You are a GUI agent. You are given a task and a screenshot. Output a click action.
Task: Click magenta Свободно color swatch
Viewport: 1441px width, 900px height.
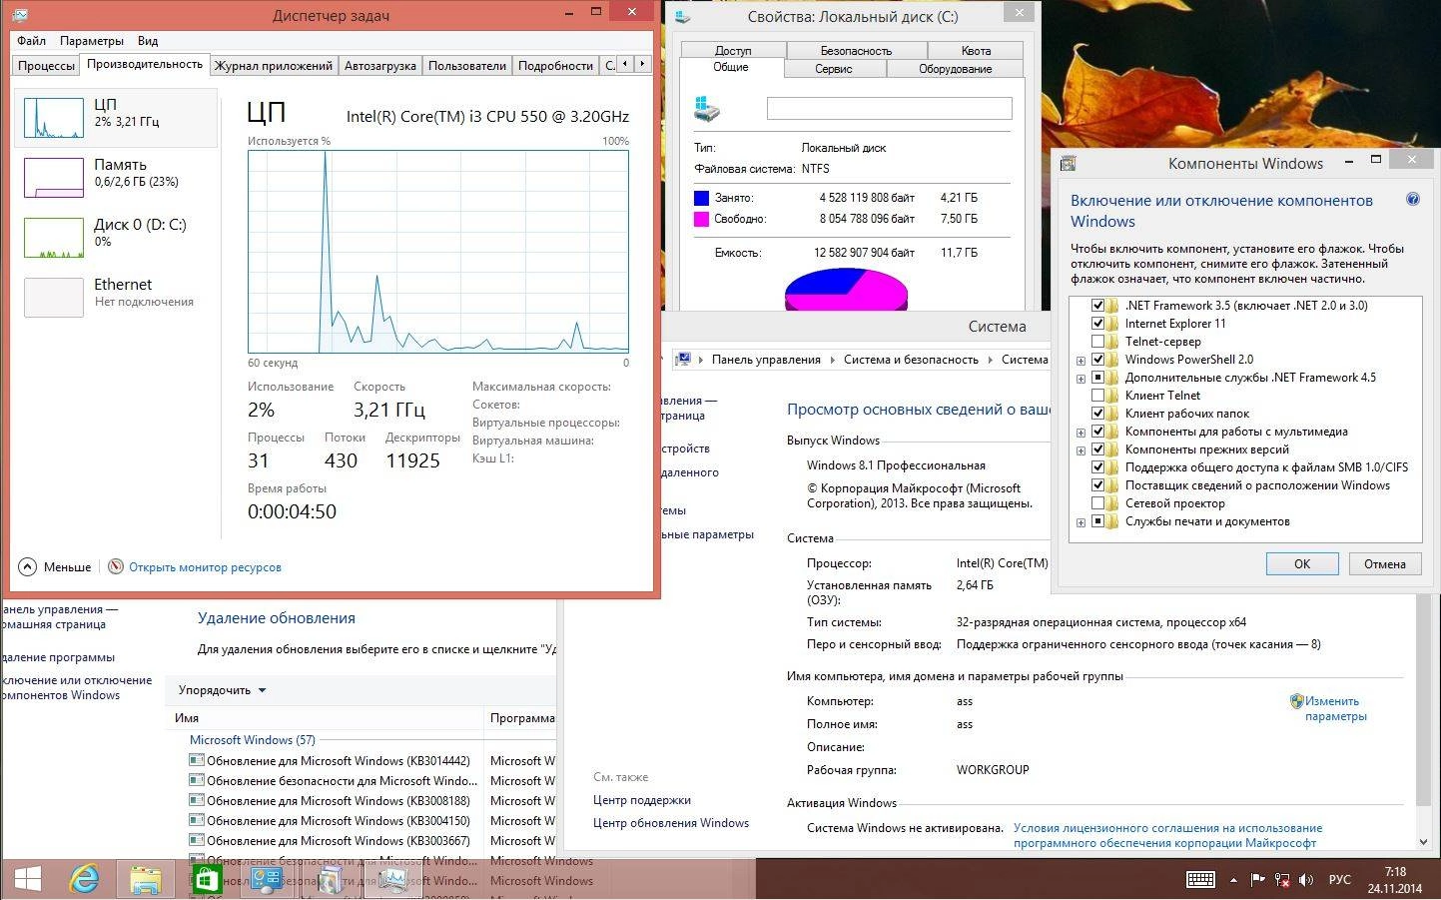[701, 219]
